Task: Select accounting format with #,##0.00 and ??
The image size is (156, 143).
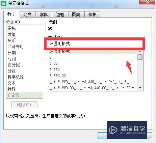Action: point(93,88)
